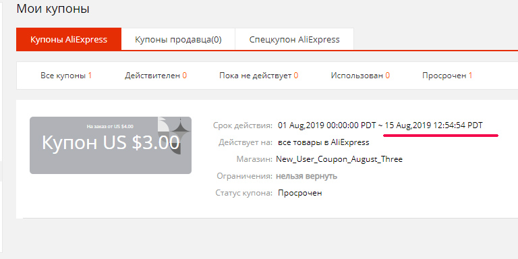Click the все товары в AliExpress text
The height and width of the screenshot is (259, 518).
(324, 142)
